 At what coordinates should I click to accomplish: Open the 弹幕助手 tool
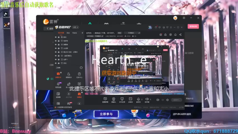[58, 75]
